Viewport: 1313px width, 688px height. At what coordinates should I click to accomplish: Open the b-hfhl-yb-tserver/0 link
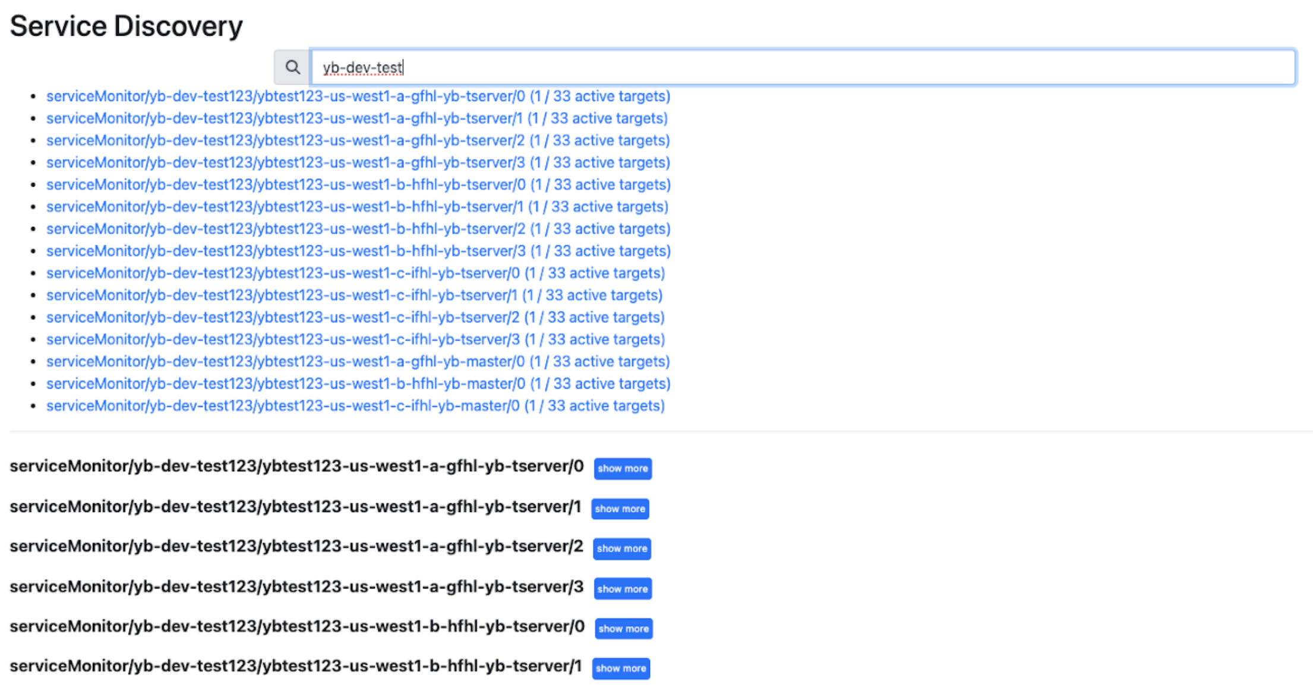click(x=358, y=185)
